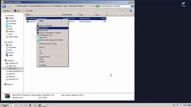
Task: Click the Back navigation arrow
Action: [x=4, y=6]
